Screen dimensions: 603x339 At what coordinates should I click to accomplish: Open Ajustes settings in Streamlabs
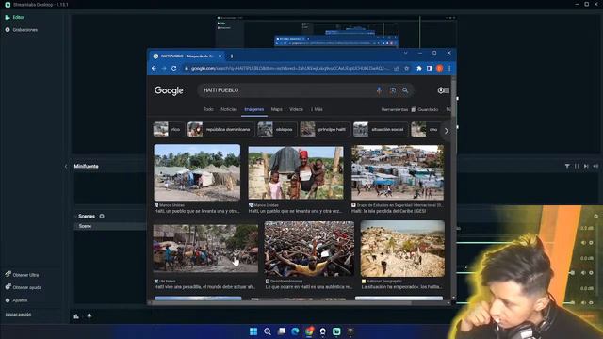pos(16,300)
